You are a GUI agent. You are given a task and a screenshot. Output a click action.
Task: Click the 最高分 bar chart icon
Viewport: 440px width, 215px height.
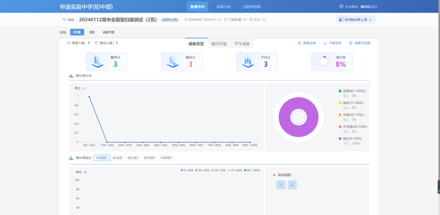click(98, 61)
